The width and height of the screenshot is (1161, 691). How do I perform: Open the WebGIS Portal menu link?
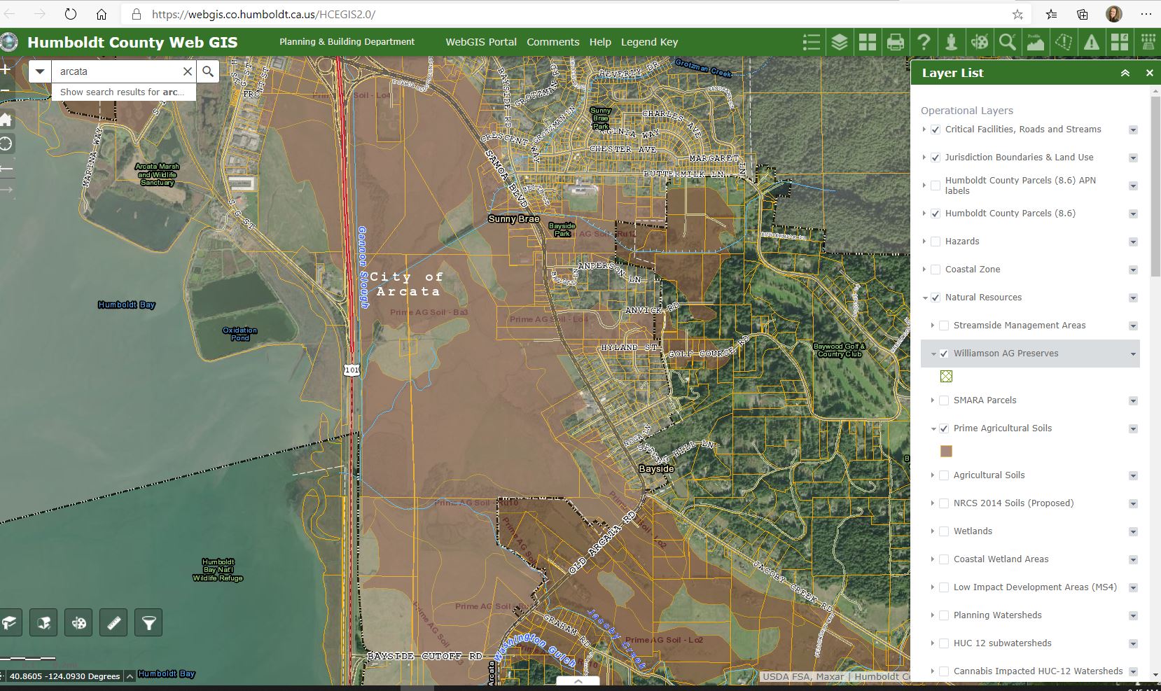click(x=481, y=42)
